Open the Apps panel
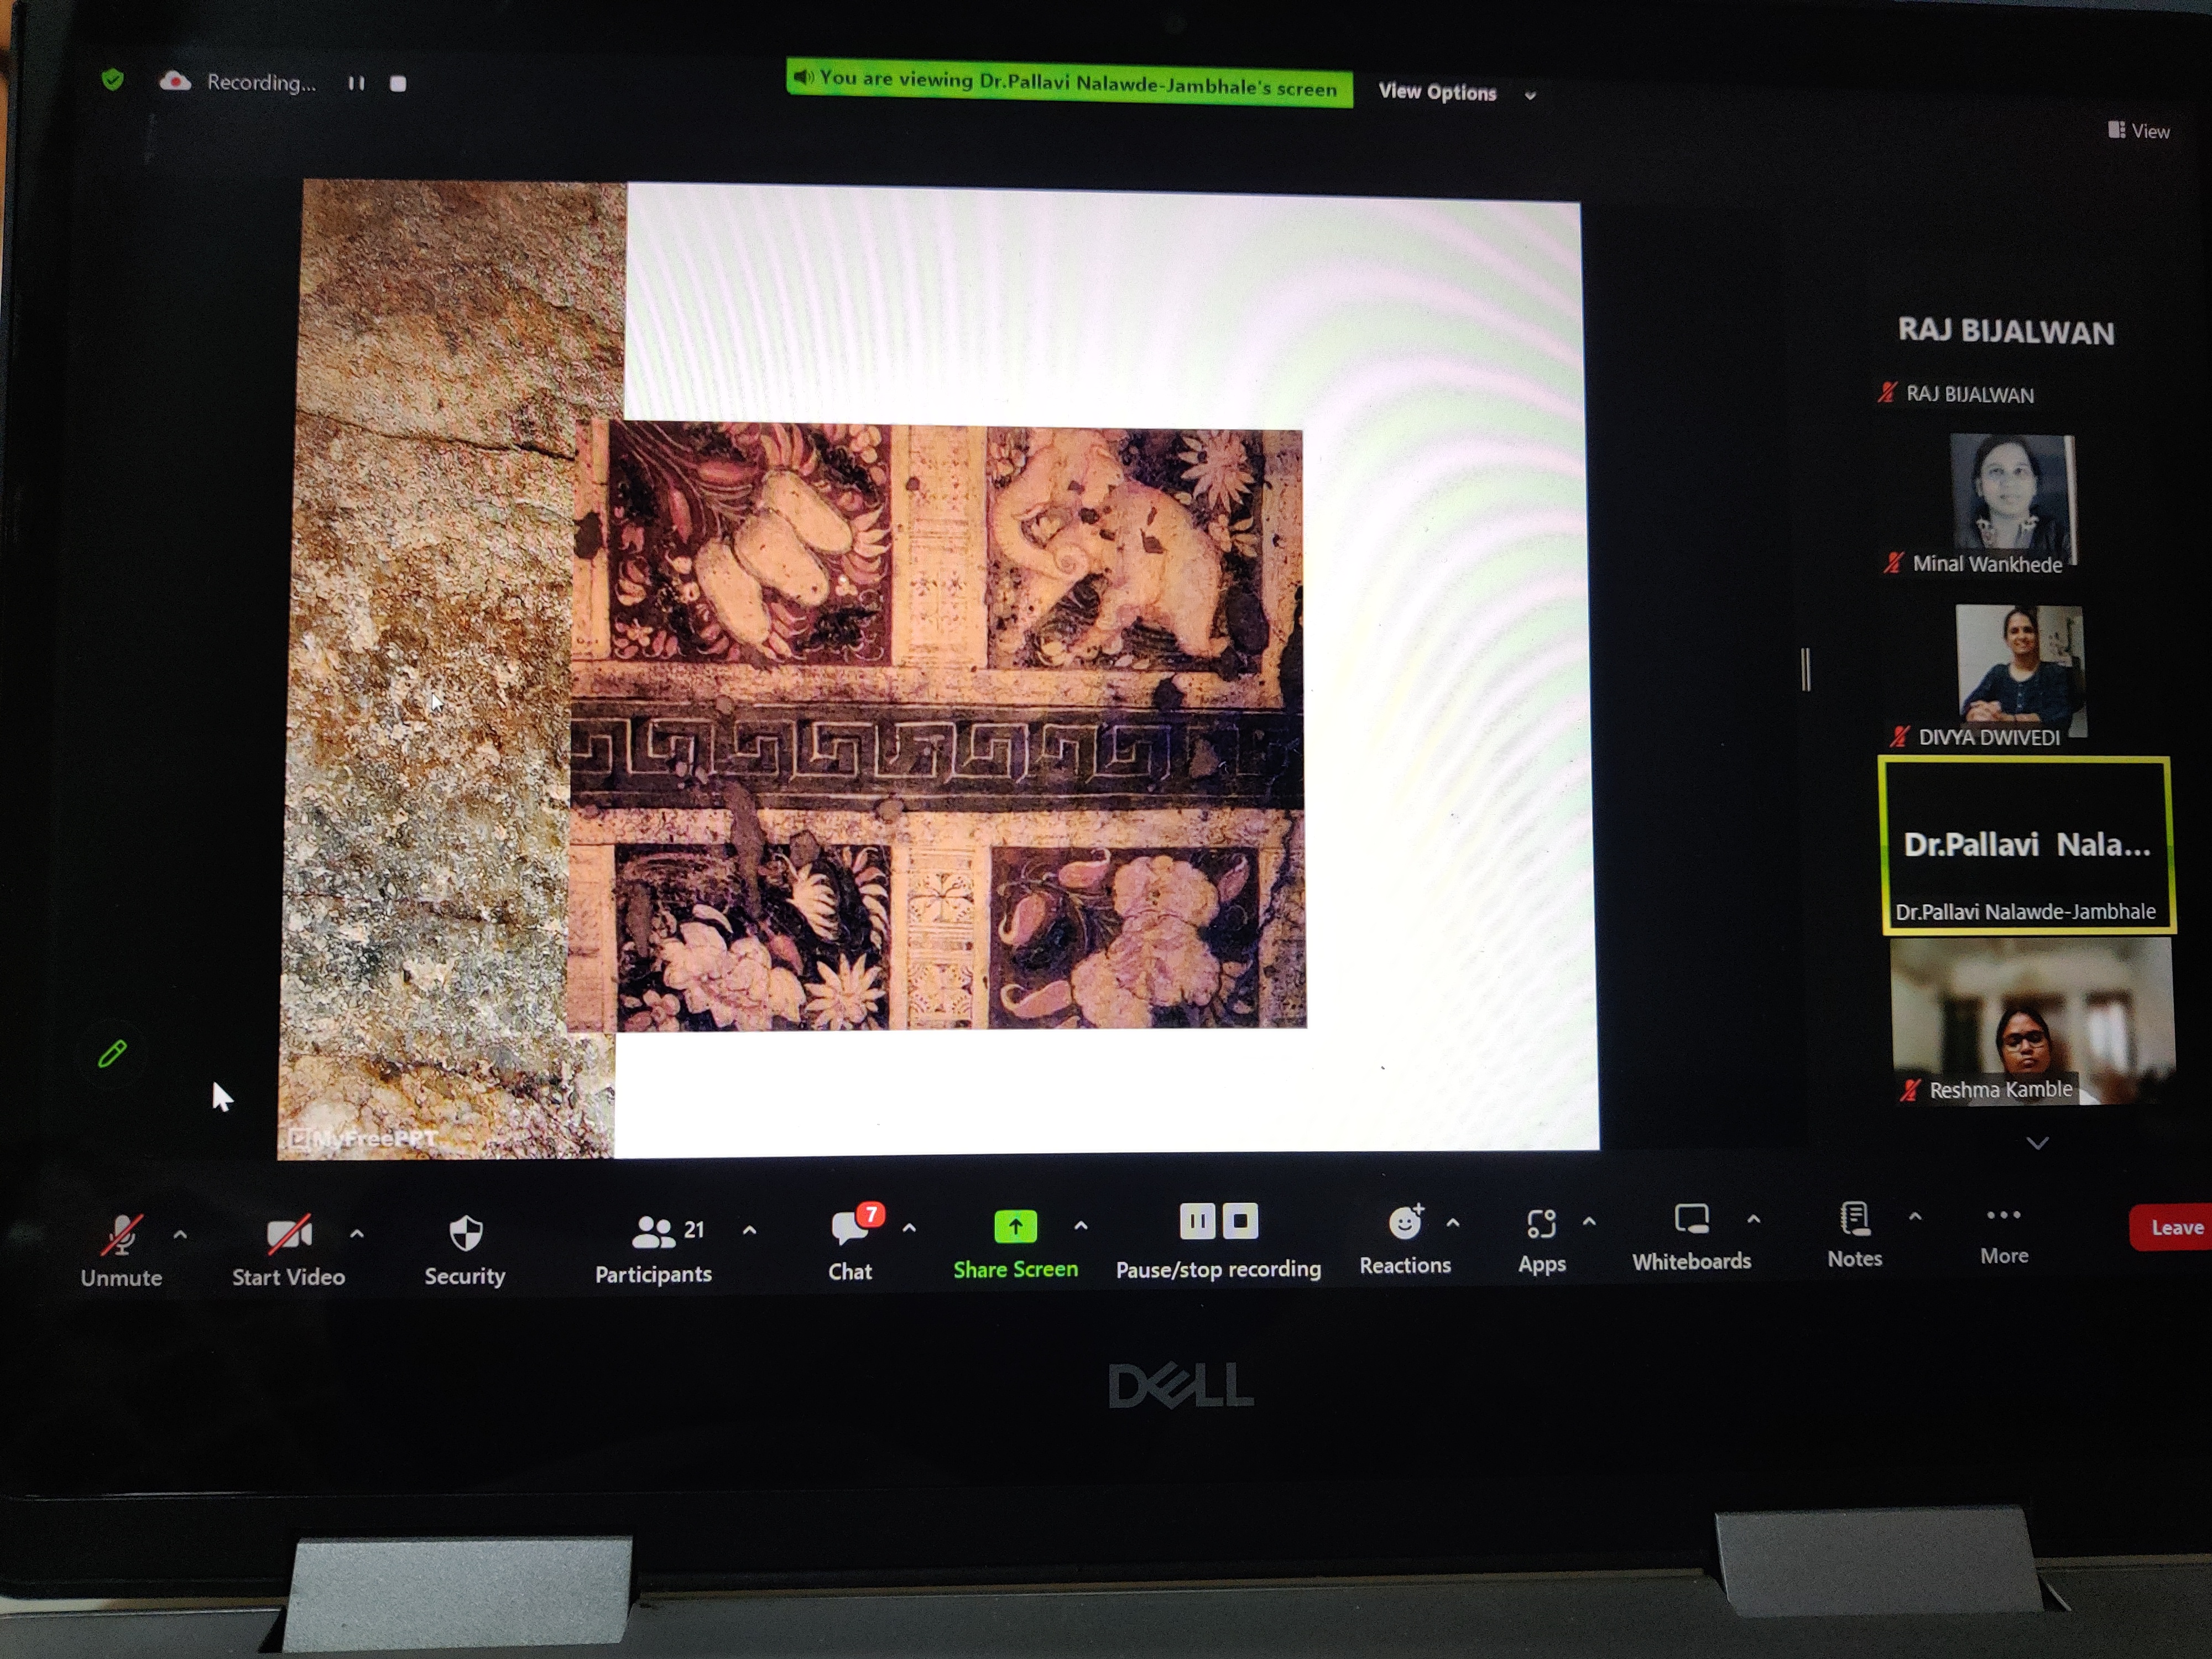The image size is (2212, 1659). (1542, 1240)
